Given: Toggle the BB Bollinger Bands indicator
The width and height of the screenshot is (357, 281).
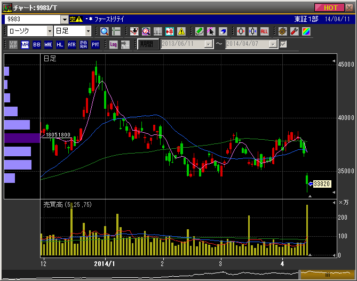Looking at the screenshot, I should click(37, 44).
